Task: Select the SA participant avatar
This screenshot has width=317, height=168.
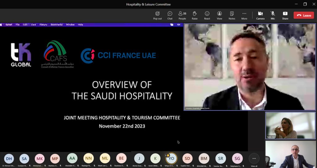Action: pos(24,158)
